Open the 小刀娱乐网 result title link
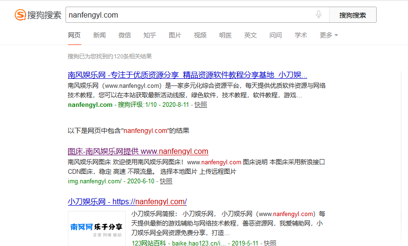The height and width of the screenshot is (246, 408). (127, 201)
